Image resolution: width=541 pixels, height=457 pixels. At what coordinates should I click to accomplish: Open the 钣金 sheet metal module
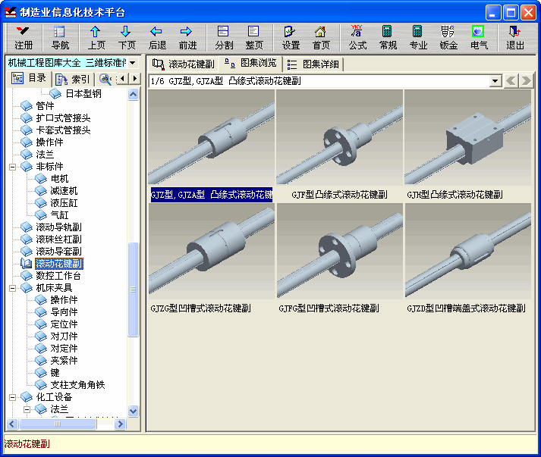(448, 37)
